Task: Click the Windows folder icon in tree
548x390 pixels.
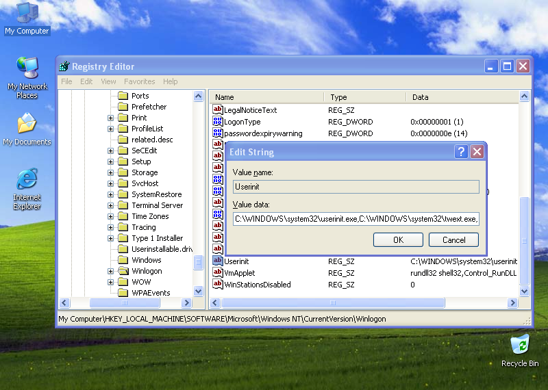Action: coord(123,260)
